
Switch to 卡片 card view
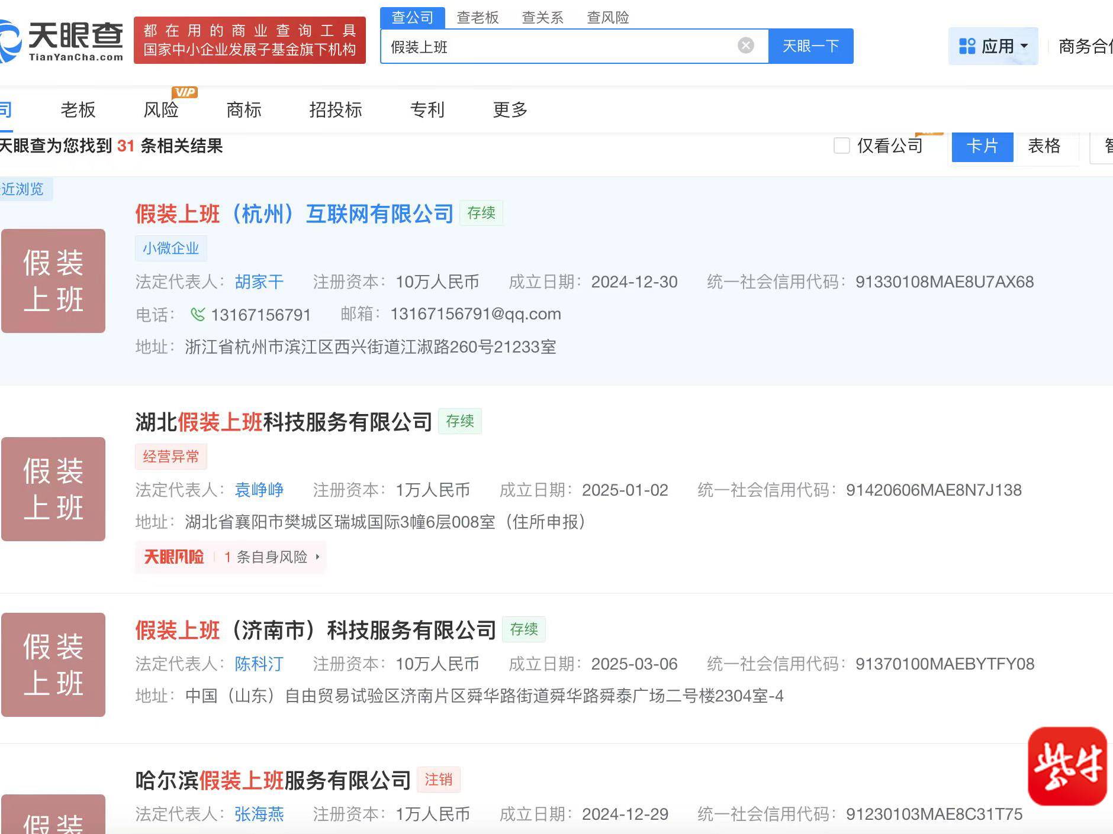983,146
